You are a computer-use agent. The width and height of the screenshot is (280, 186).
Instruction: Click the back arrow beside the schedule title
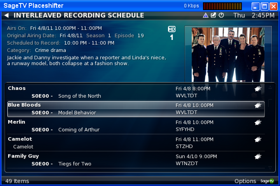click(x=7, y=15)
